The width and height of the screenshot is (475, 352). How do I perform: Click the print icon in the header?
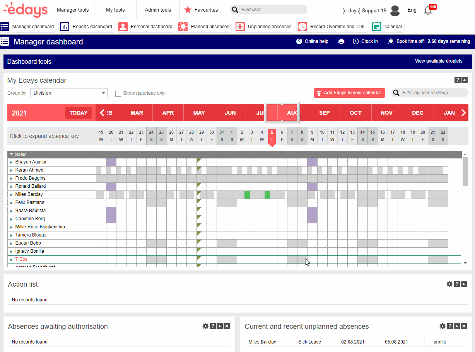point(341,41)
